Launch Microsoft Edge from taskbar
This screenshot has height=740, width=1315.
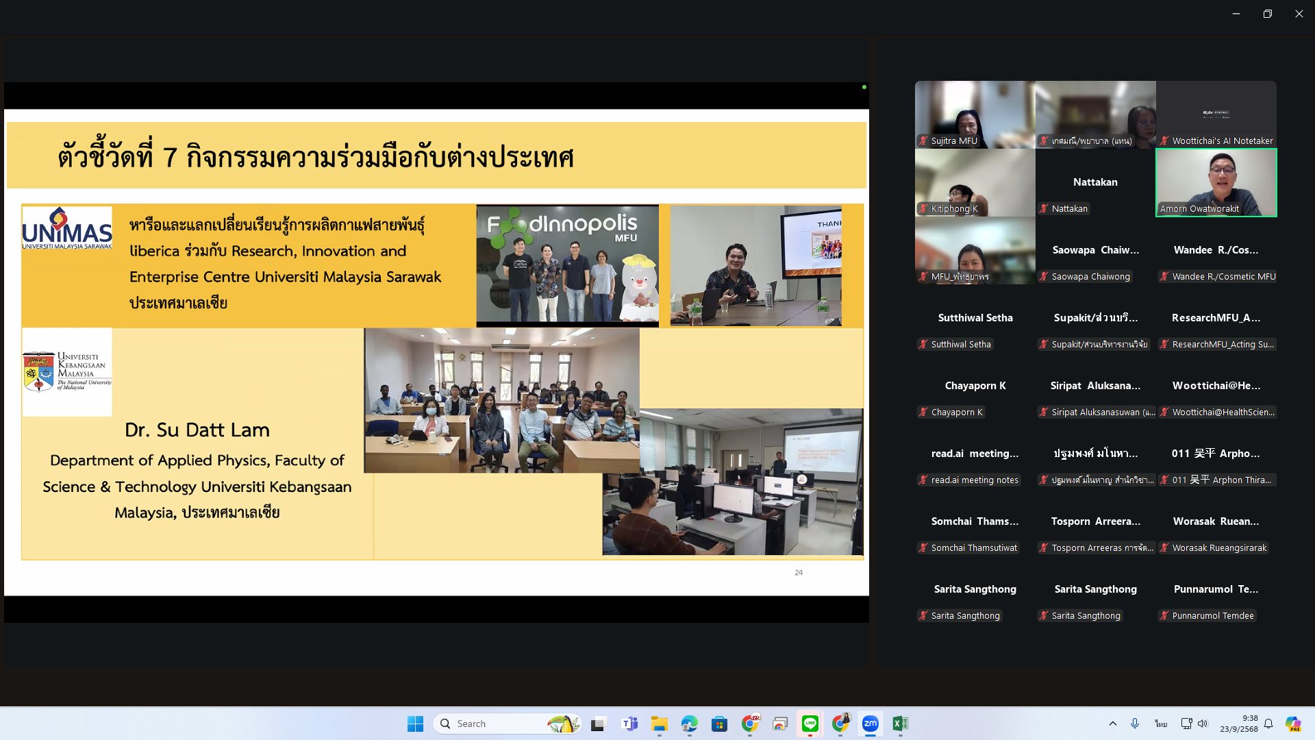click(x=689, y=724)
